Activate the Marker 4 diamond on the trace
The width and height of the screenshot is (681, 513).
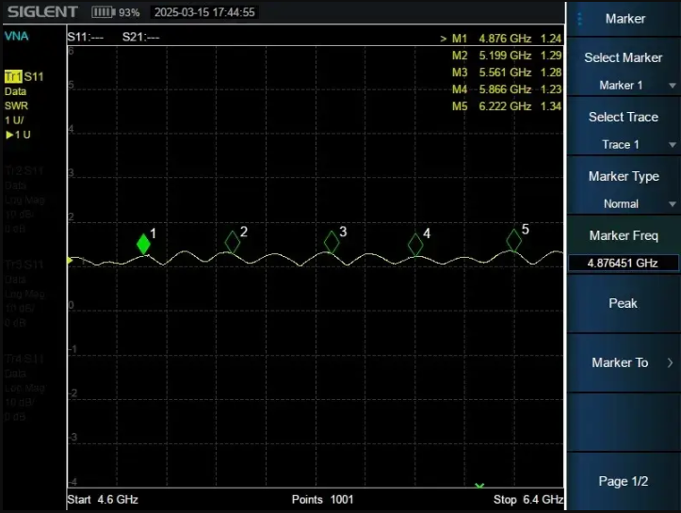(415, 244)
